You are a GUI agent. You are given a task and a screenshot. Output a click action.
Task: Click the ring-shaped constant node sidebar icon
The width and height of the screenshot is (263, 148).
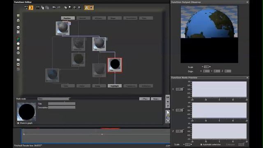(18, 53)
